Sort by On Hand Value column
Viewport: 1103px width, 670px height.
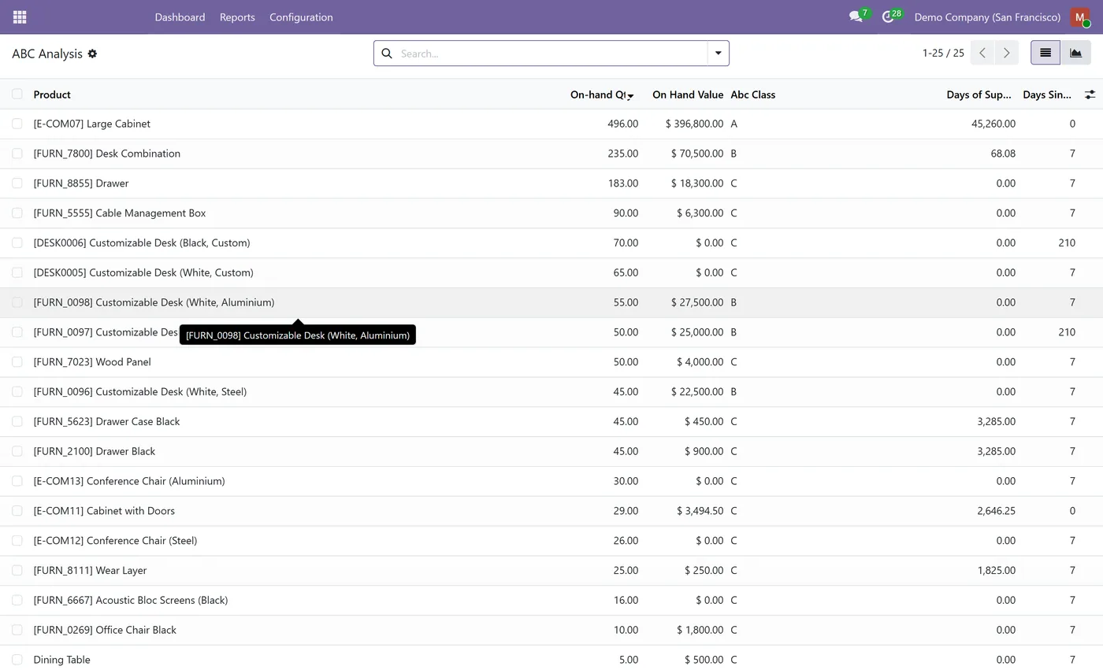(688, 94)
